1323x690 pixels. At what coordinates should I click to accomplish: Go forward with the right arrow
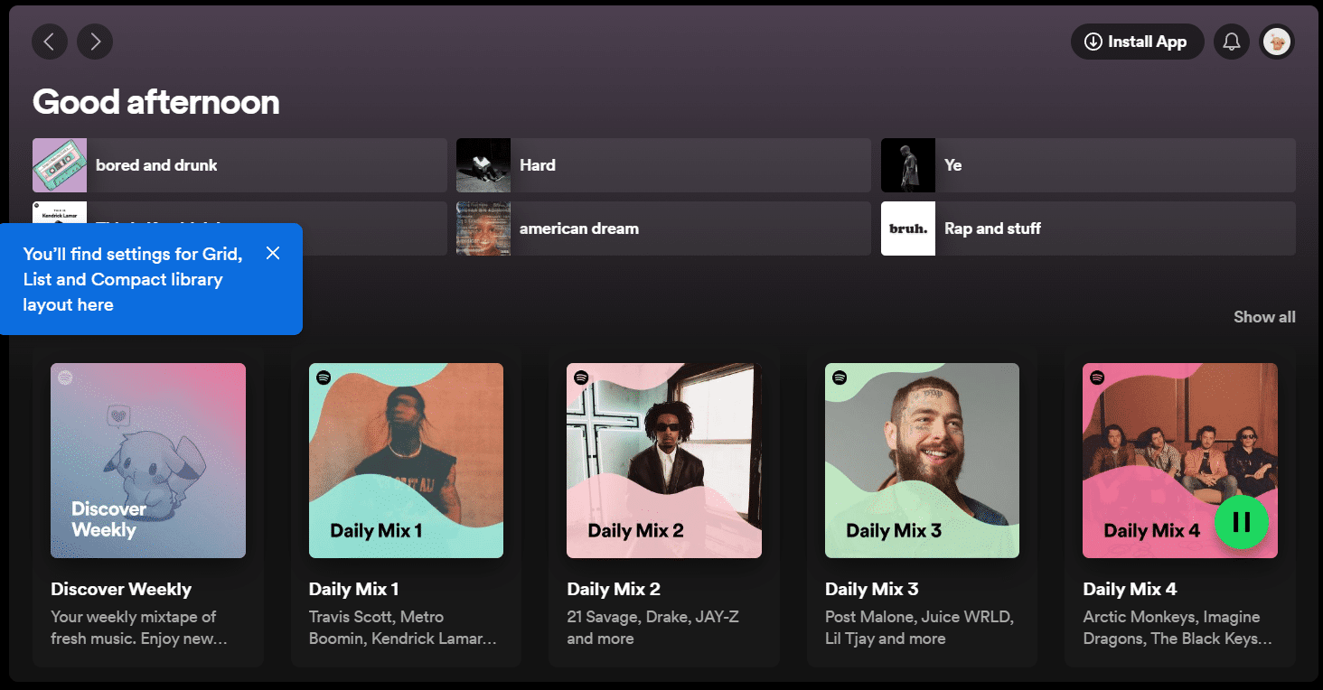click(x=95, y=42)
